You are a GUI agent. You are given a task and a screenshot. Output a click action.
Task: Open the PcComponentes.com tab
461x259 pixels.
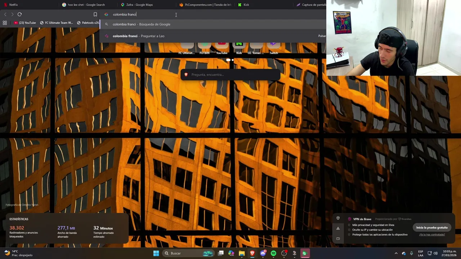[x=205, y=5]
